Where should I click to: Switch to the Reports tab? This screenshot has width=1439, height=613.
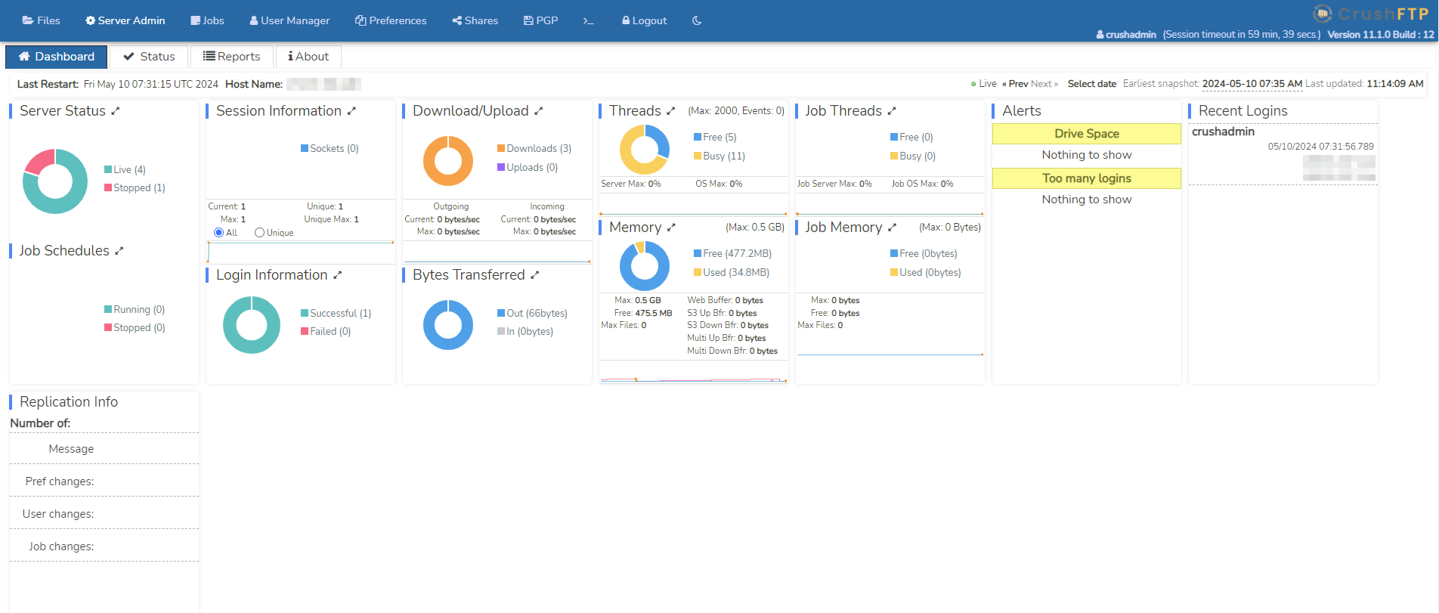[x=231, y=57]
